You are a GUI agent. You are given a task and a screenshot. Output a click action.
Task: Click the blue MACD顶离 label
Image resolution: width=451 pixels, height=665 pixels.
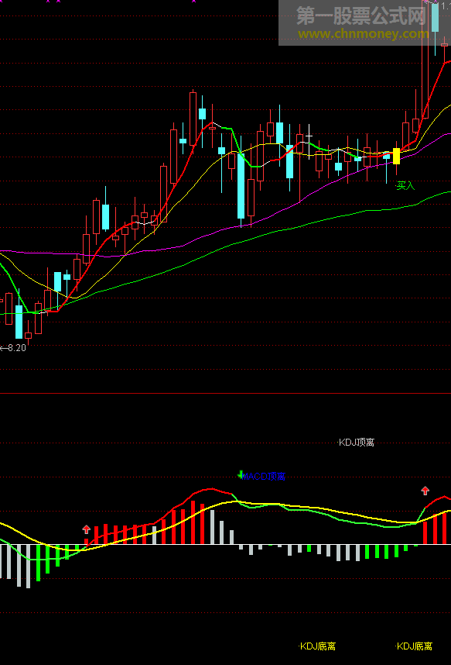click(263, 477)
